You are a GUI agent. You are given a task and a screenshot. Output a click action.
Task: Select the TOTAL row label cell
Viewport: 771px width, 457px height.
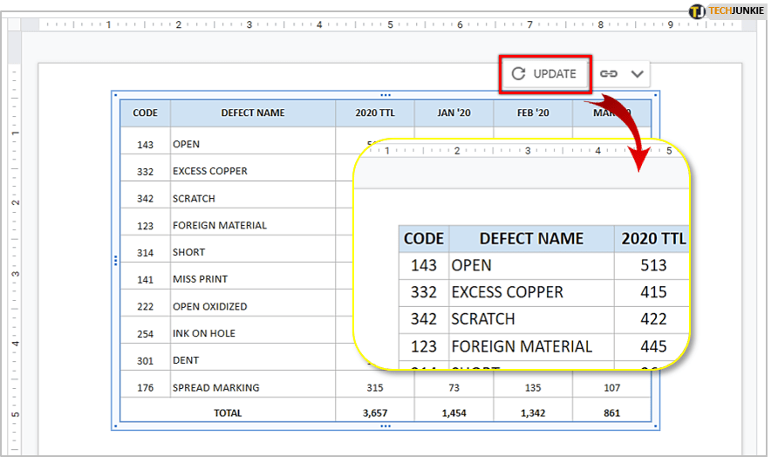(x=228, y=413)
